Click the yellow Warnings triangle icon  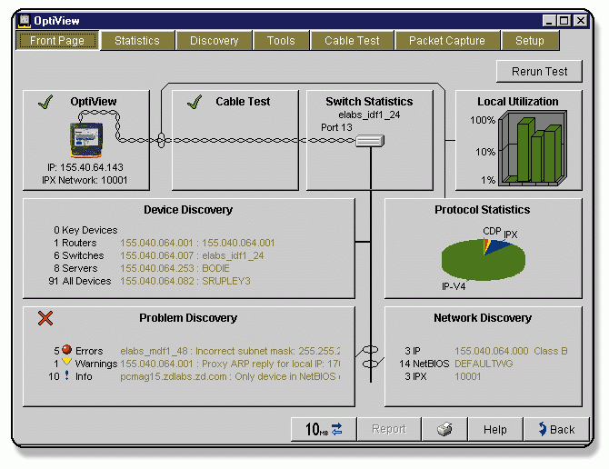pyautogui.click(x=66, y=362)
